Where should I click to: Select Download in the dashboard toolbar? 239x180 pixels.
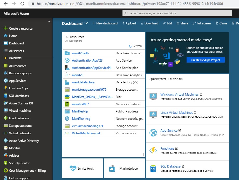click(149, 23)
